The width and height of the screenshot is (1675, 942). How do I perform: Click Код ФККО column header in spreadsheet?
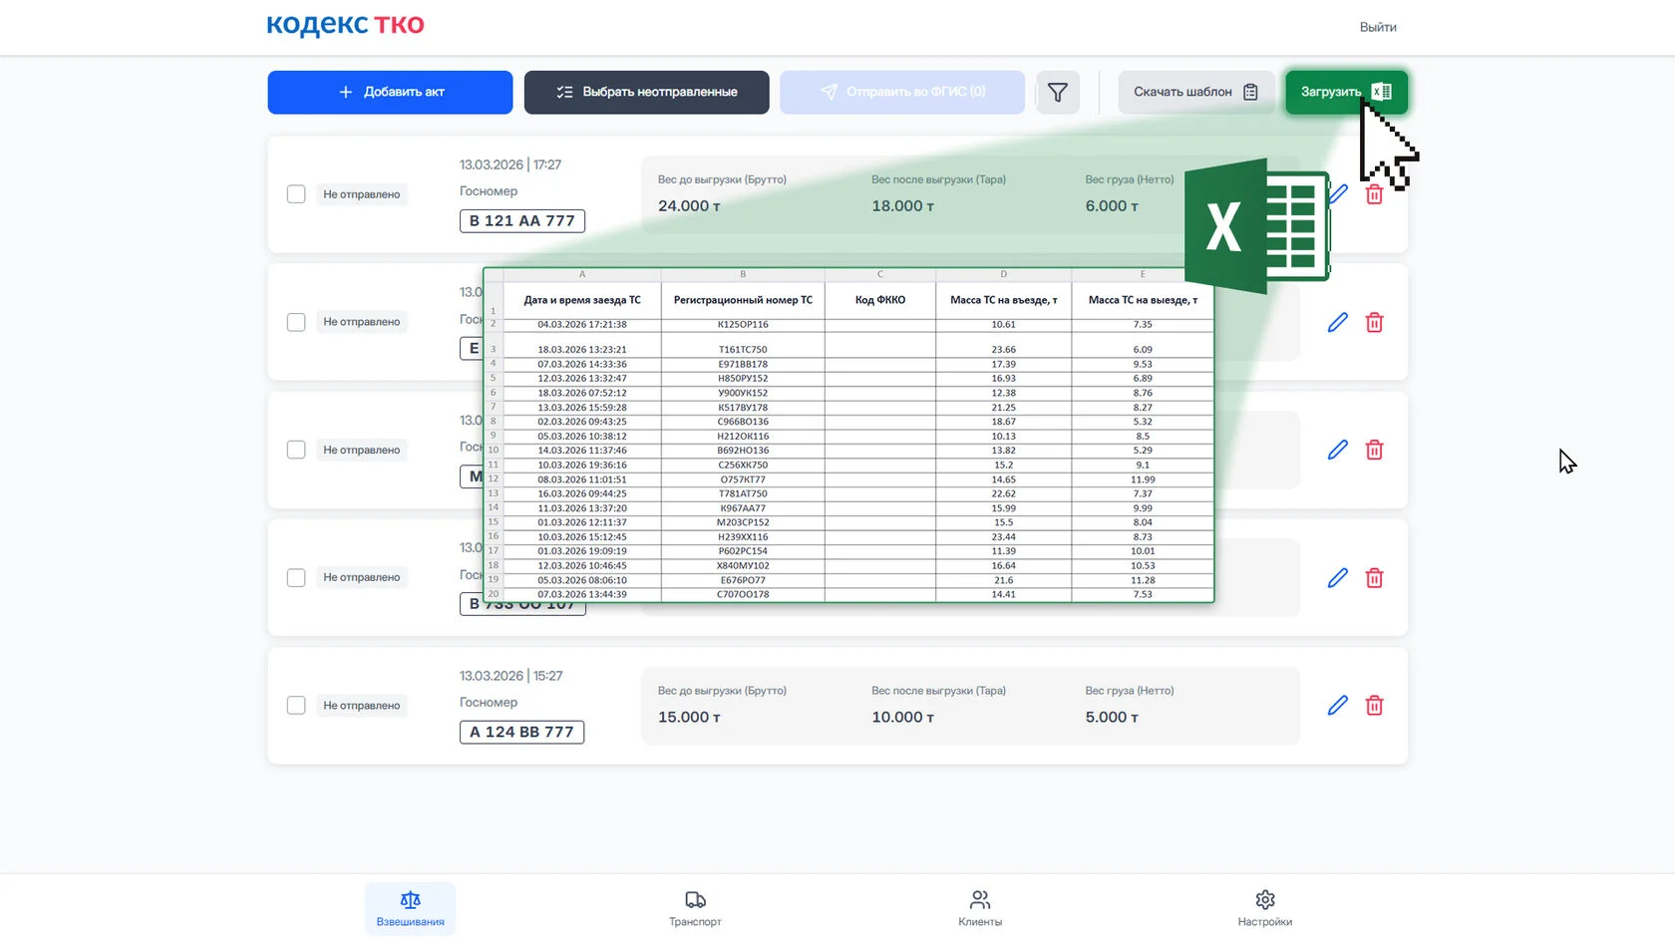pyautogui.click(x=880, y=299)
